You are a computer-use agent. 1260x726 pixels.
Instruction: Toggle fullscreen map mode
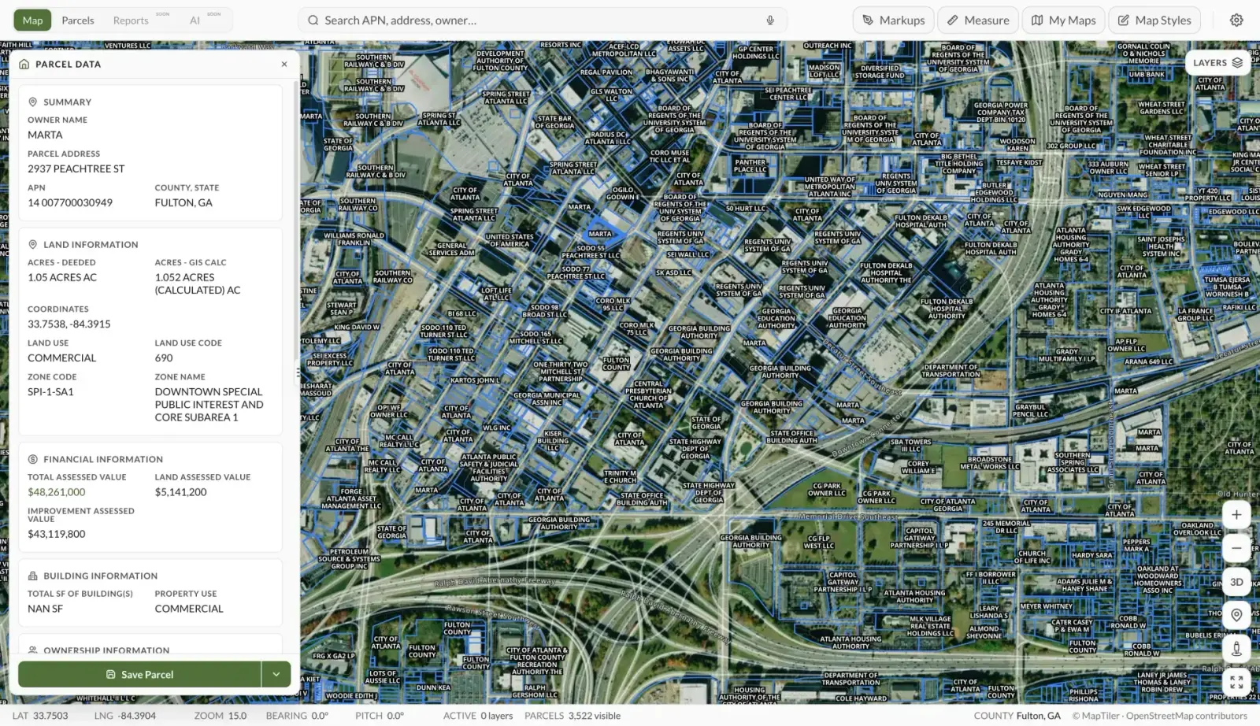1236,682
